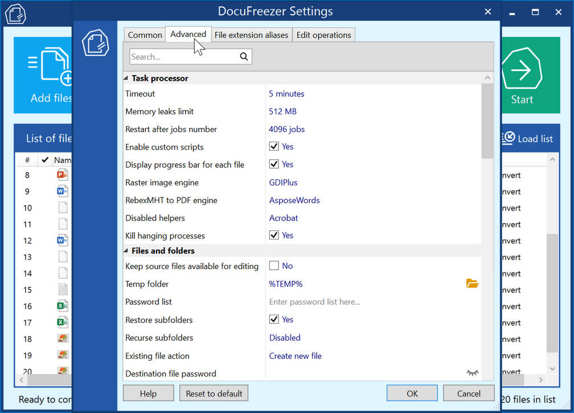Enable Keep source files available for editing
The height and width of the screenshot is (413, 574).
(x=274, y=266)
